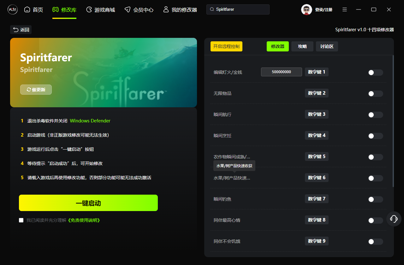Screen dimensions: 404x265
Task: Click the user avatar picture
Action: pos(306,9)
